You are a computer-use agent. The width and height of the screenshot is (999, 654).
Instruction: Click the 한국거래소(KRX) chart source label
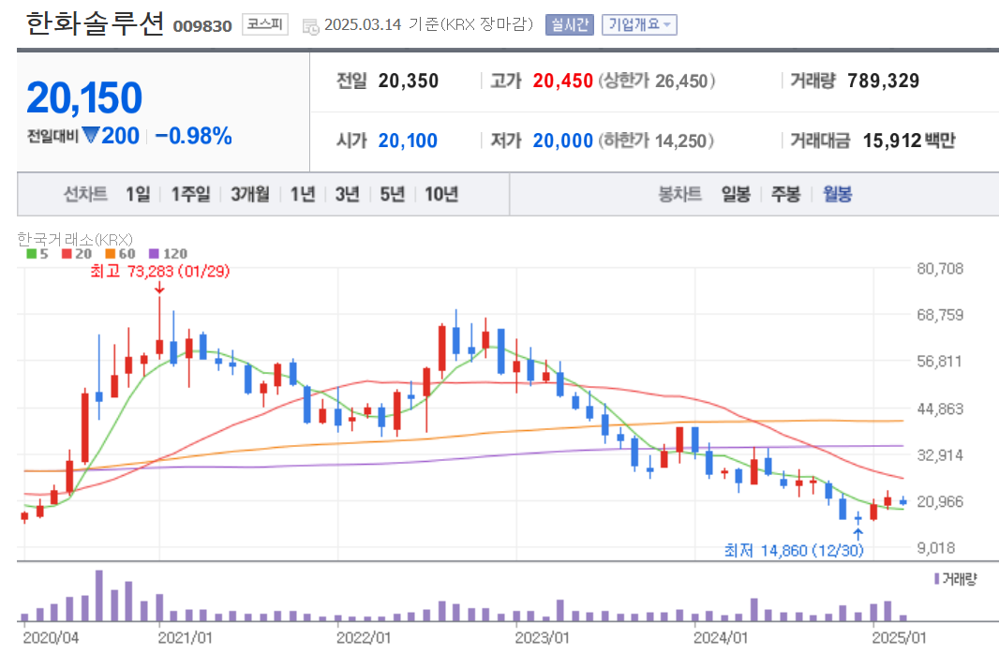(x=75, y=240)
